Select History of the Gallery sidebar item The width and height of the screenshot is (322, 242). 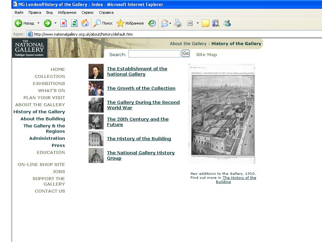coord(39,112)
